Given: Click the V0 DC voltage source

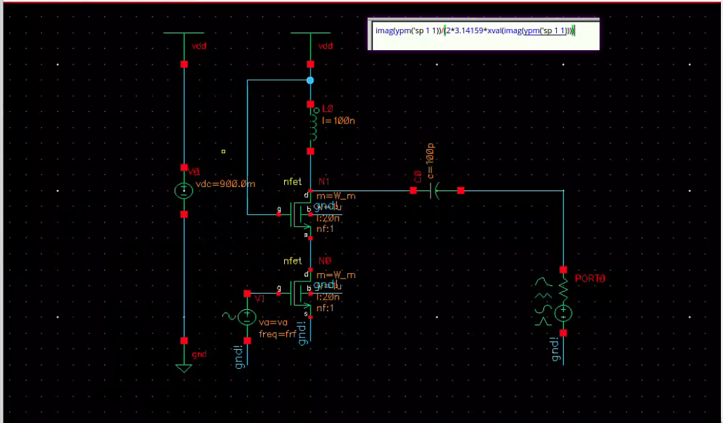Looking at the screenshot, I should (184, 191).
